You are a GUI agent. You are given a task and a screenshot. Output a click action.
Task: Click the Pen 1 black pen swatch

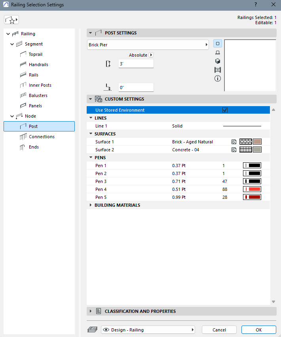coord(252,166)
